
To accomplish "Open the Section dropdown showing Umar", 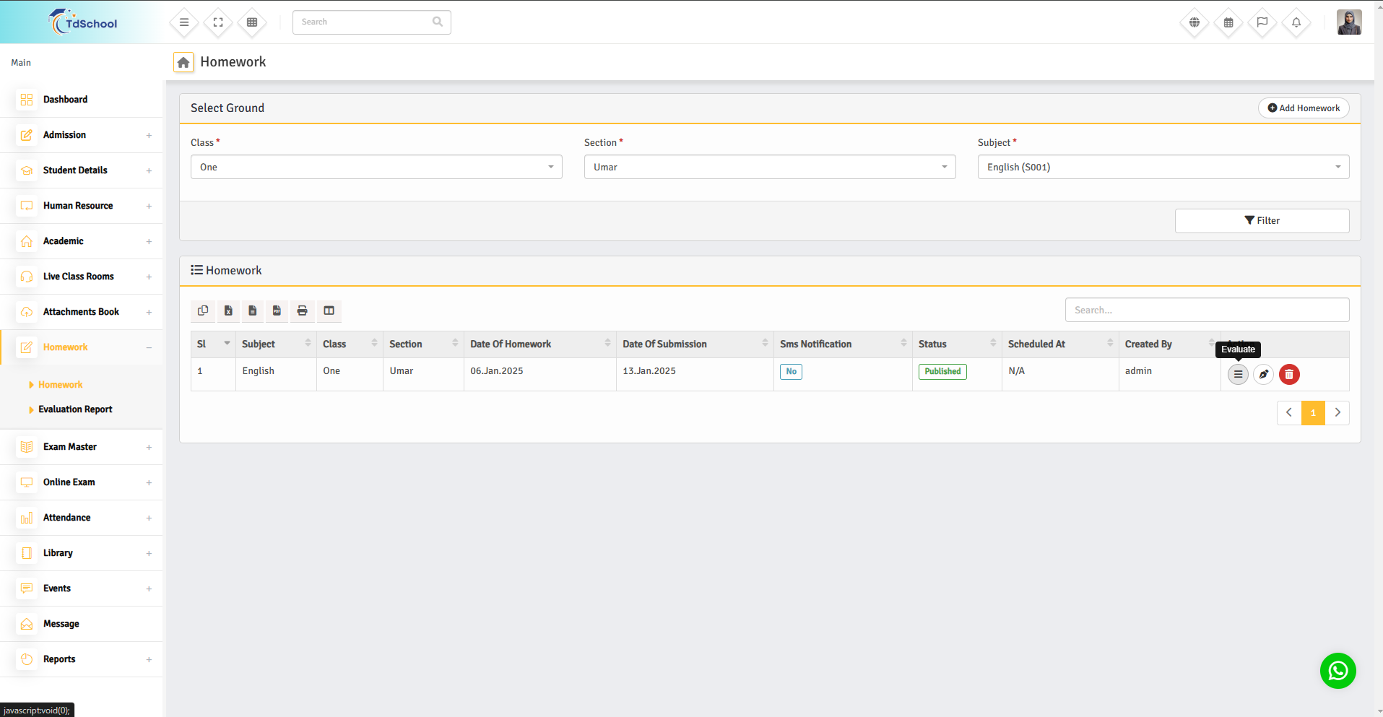I will coord(769,167).
